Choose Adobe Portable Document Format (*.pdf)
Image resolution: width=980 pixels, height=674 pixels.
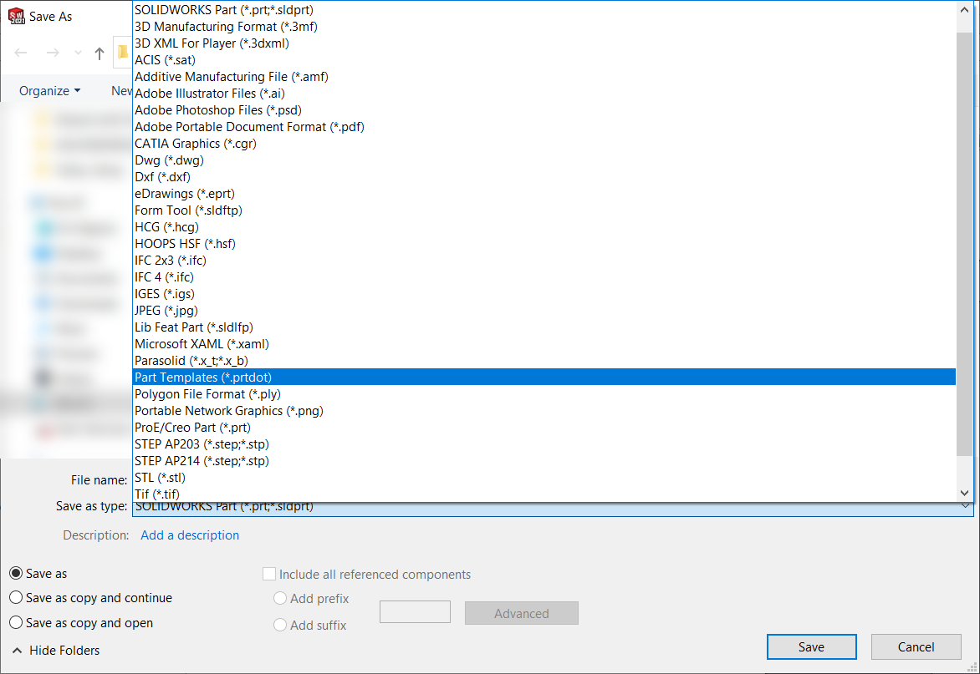pyautogui.click(x=249, y=127)
